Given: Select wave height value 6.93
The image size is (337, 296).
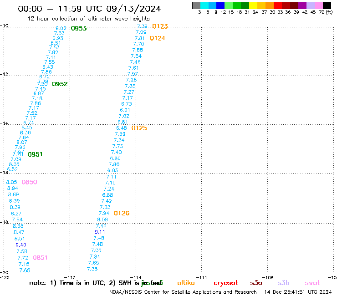Looking at the screenshot, I should (x=58, y=38).
